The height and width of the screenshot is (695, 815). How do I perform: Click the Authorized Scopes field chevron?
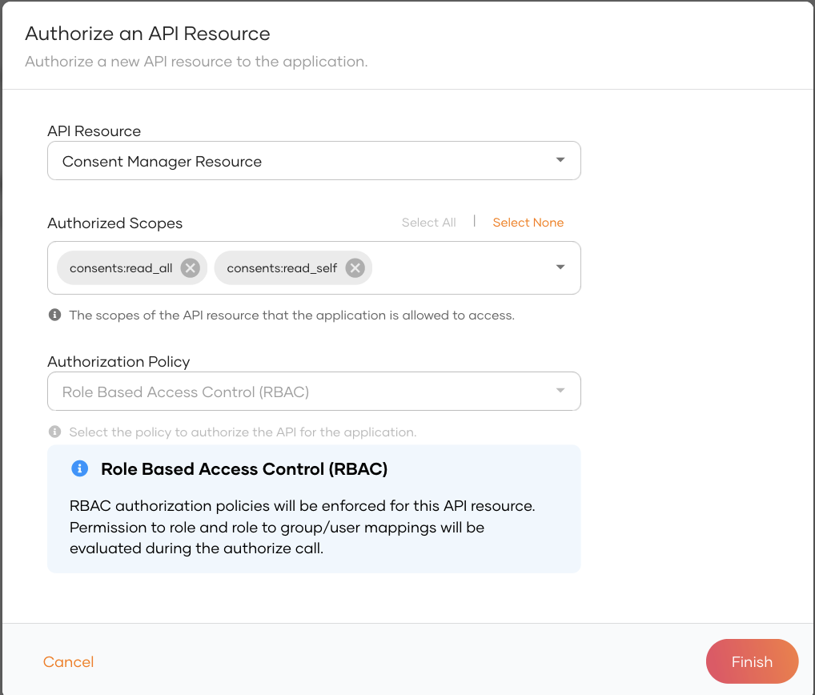[560, 267]
